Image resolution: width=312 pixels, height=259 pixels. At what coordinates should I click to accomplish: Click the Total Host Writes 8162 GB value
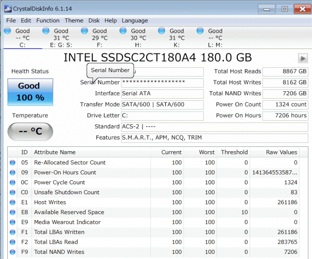pyautogui.click(x=285, y=83)
